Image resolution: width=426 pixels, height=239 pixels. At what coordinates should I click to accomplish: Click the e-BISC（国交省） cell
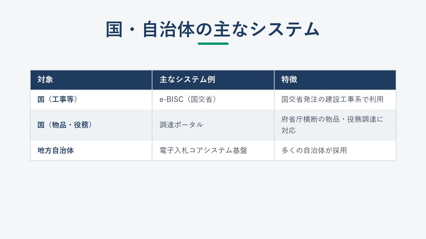click(213, 100)
